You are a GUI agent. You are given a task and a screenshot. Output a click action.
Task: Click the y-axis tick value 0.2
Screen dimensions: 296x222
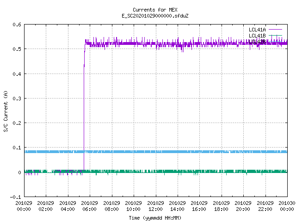point(17,123)
